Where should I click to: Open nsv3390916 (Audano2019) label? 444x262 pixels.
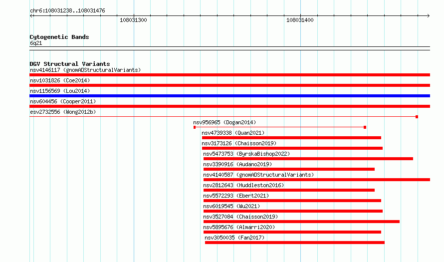pos(237,164)
